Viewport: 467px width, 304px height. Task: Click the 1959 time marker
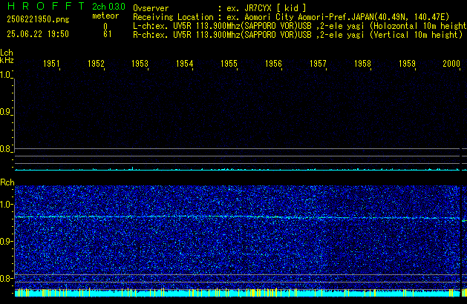(x=407, y=64)
